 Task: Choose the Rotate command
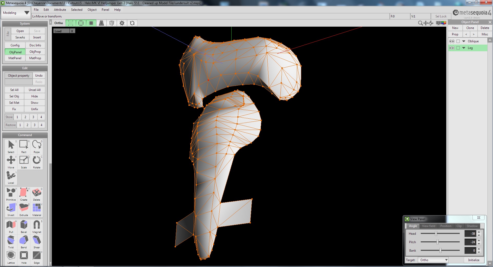(37, 162)
